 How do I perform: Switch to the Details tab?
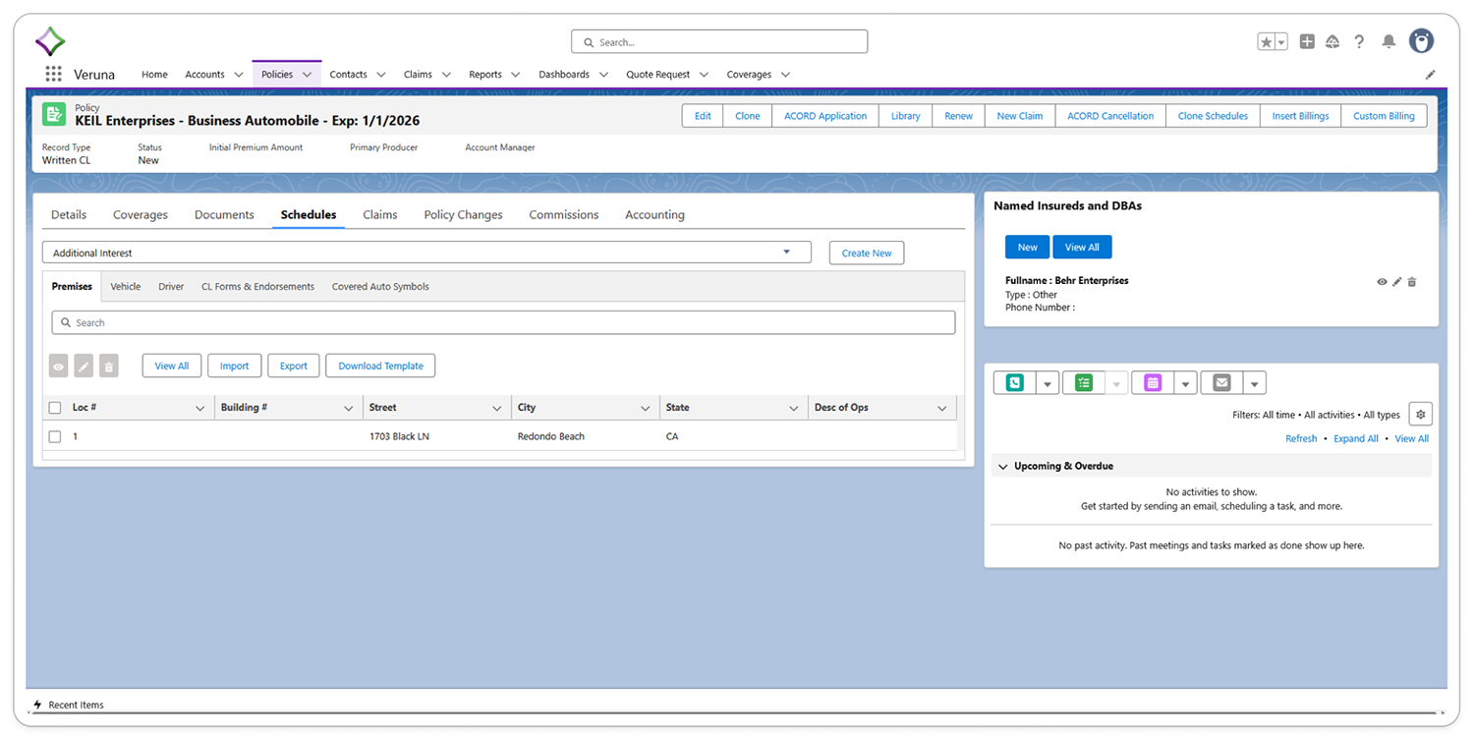(69, 214)
